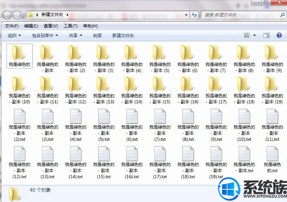
Task: Select file 我是绿色的 - 副本 (4).txt
Action: coord(76,125)
